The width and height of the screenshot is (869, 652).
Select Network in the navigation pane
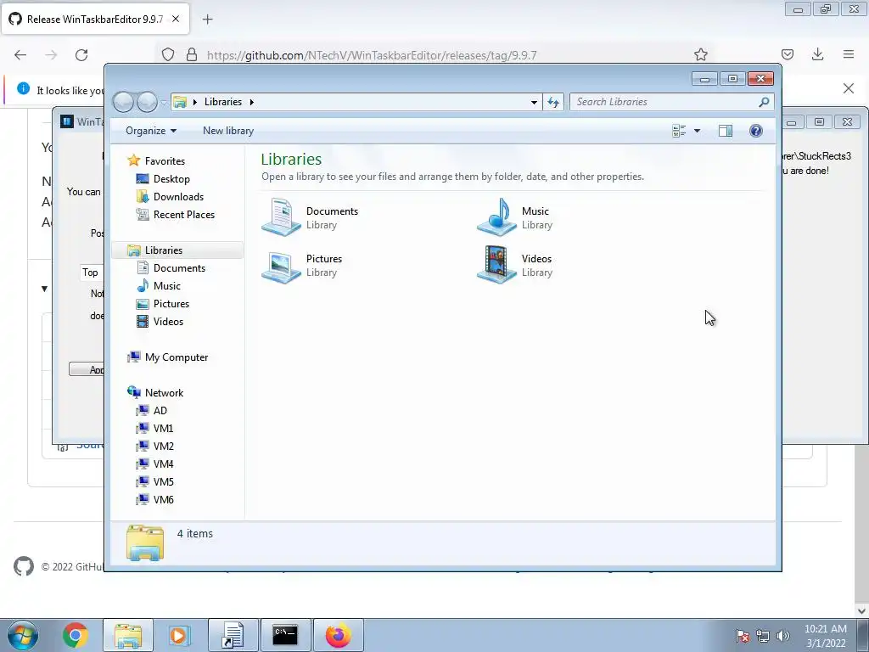[x=164, y=392]
